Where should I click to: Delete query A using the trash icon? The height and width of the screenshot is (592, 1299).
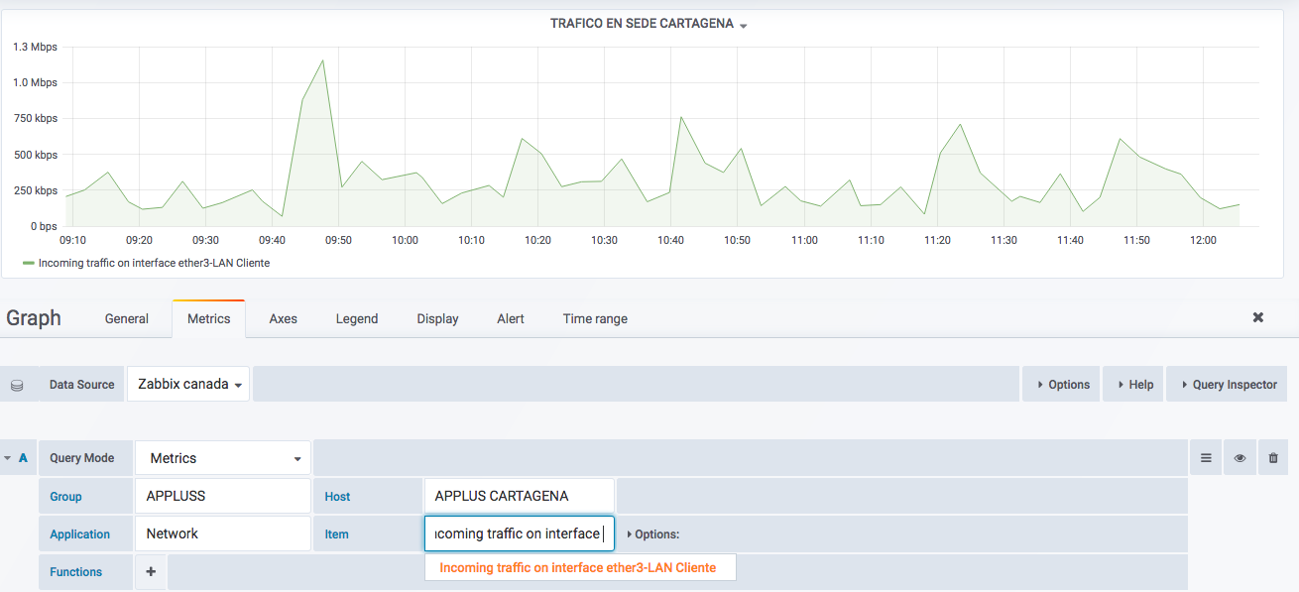(x=1273, y=457)
